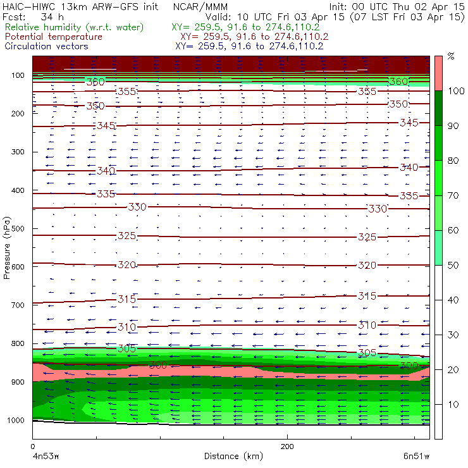Screen dimensions: 468x468
Task: Click the '40' color bar scale label
Action: (453, 300)
